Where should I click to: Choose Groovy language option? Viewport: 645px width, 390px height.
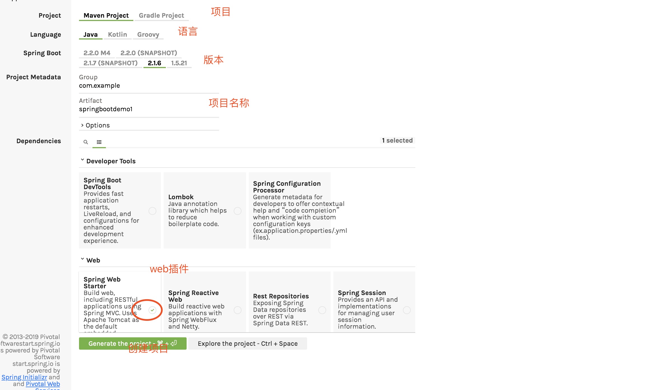pyautogui.click(x=148, y=34)
